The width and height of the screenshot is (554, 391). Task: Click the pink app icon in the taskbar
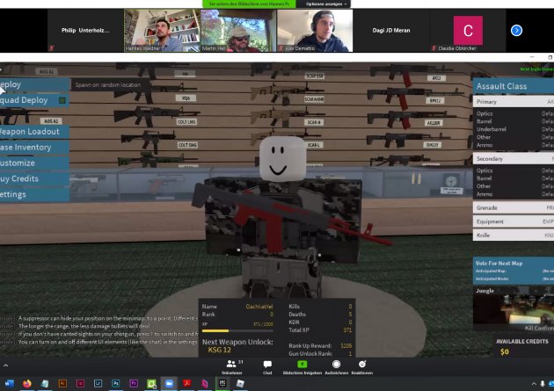205,384
